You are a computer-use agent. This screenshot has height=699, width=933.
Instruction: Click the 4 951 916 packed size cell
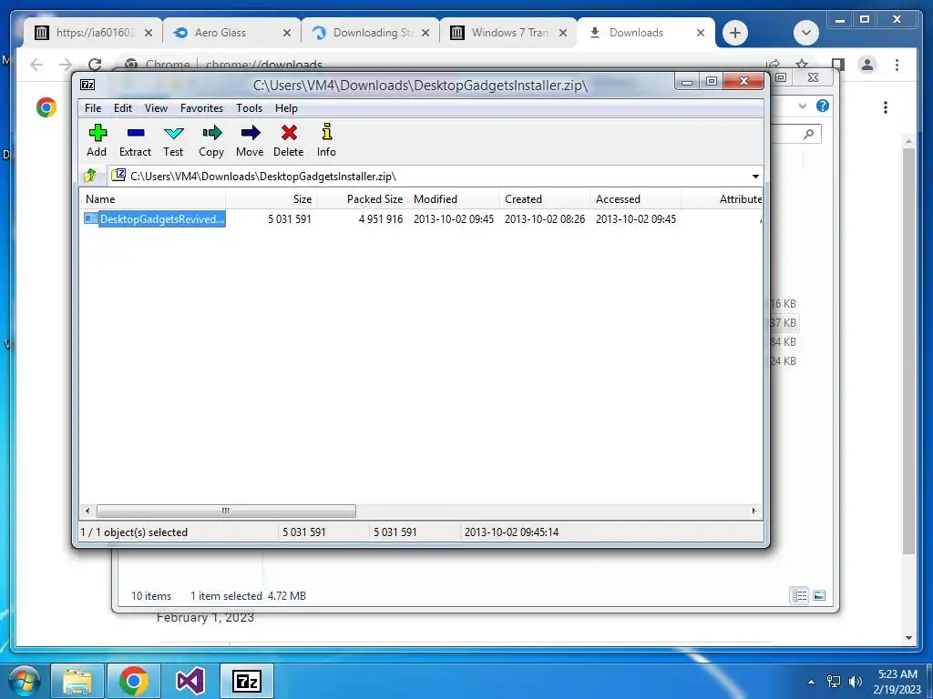pos(381,219)
